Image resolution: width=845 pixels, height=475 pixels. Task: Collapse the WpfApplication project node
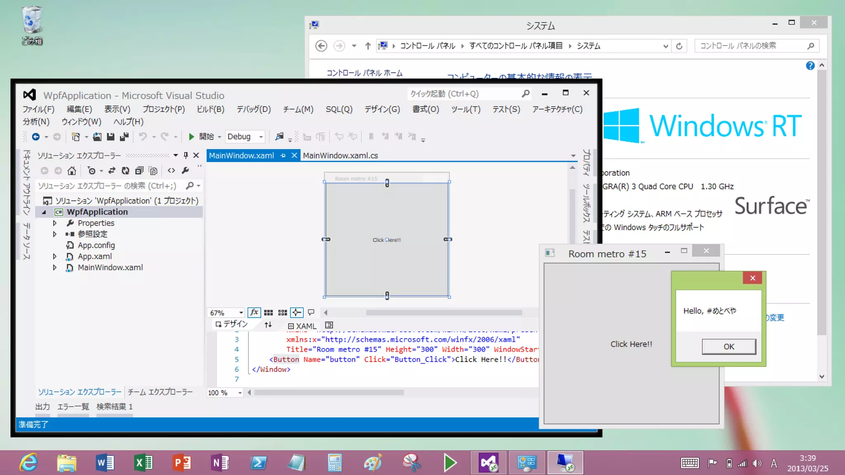pyautogui.click(x=44, y=212)
